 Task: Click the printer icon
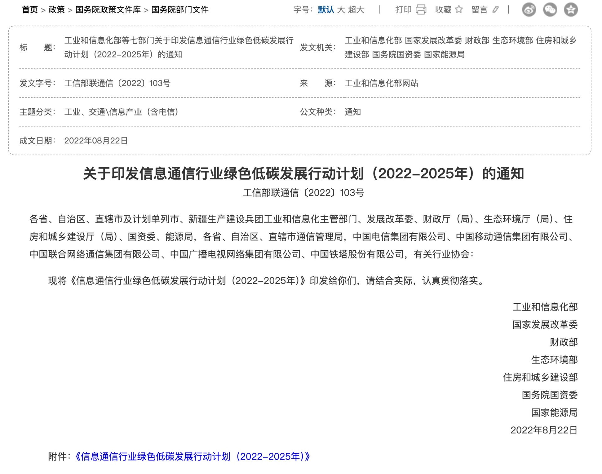coord(421,10)
